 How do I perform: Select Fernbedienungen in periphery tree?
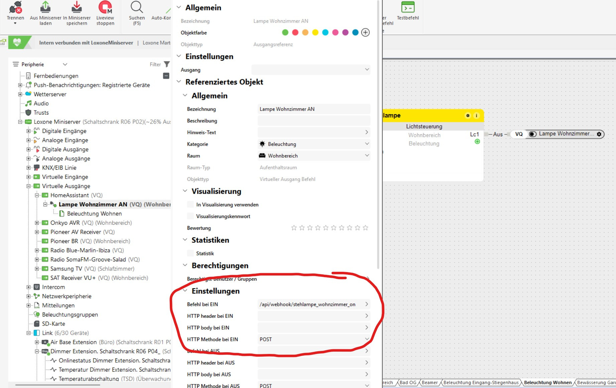coord(56,76)
